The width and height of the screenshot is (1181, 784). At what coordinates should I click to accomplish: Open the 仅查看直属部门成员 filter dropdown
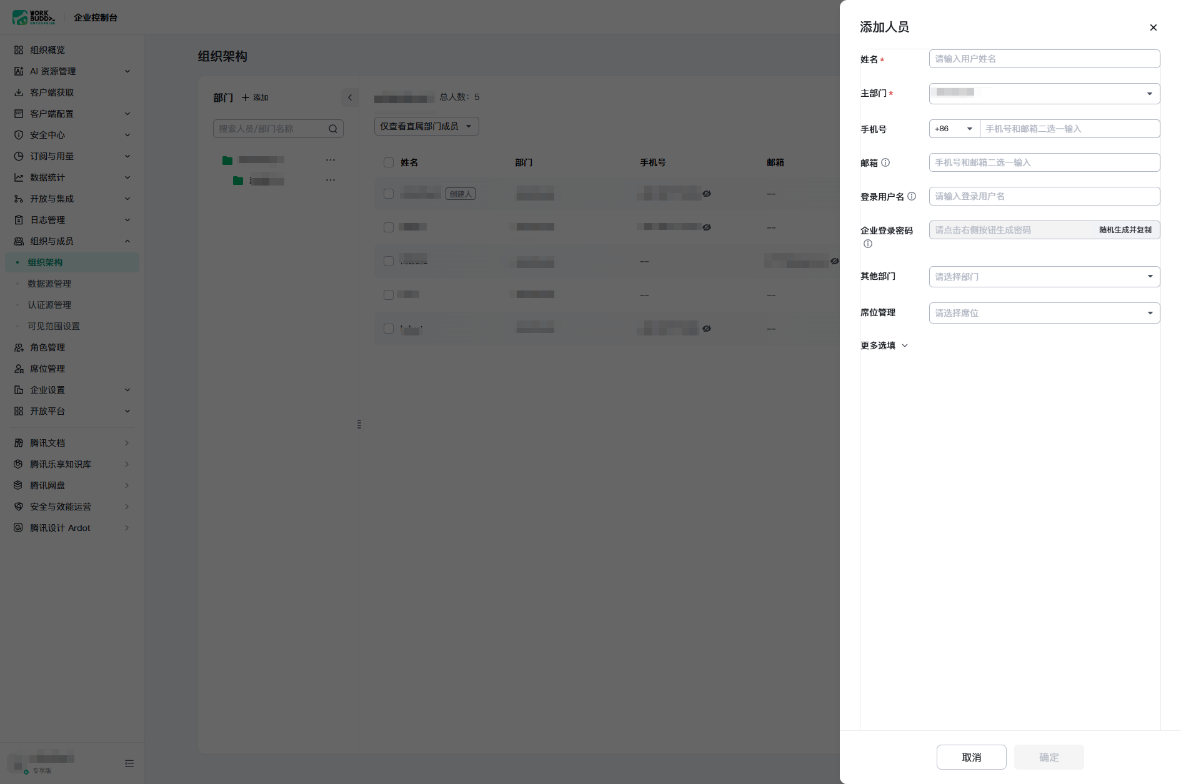(426, 126)
